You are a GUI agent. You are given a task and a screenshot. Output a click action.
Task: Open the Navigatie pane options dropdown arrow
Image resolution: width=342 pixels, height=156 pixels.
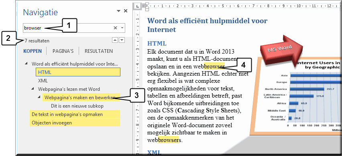(x=118, y=11)
